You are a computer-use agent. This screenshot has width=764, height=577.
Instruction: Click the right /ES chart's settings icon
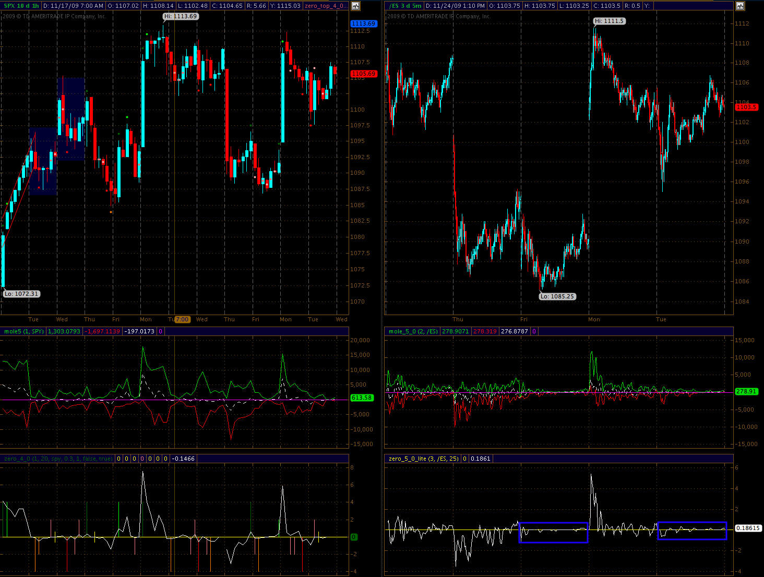tap(740, 6)
